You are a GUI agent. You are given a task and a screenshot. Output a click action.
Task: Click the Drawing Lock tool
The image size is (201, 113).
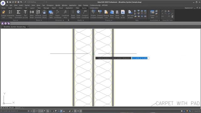(x=106, y=14)
